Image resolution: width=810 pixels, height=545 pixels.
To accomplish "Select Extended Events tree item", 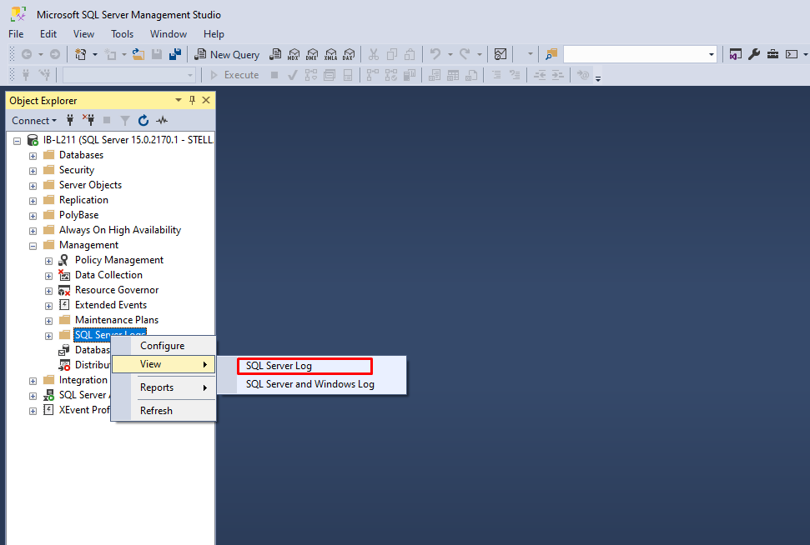I will (111, 305).
